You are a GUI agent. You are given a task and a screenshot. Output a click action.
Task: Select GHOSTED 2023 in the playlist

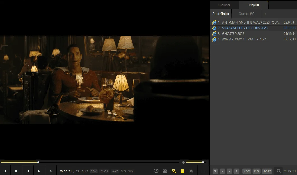click(x=253, y=33)
